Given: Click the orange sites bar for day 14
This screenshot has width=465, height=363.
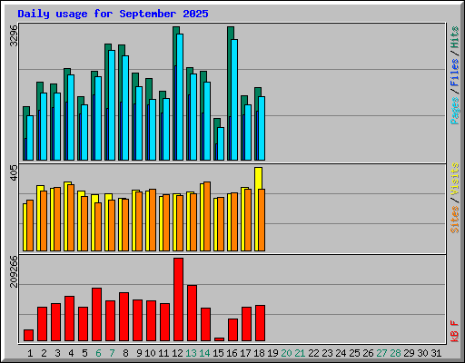Looking at the screenshot, I should pos(207,216).
